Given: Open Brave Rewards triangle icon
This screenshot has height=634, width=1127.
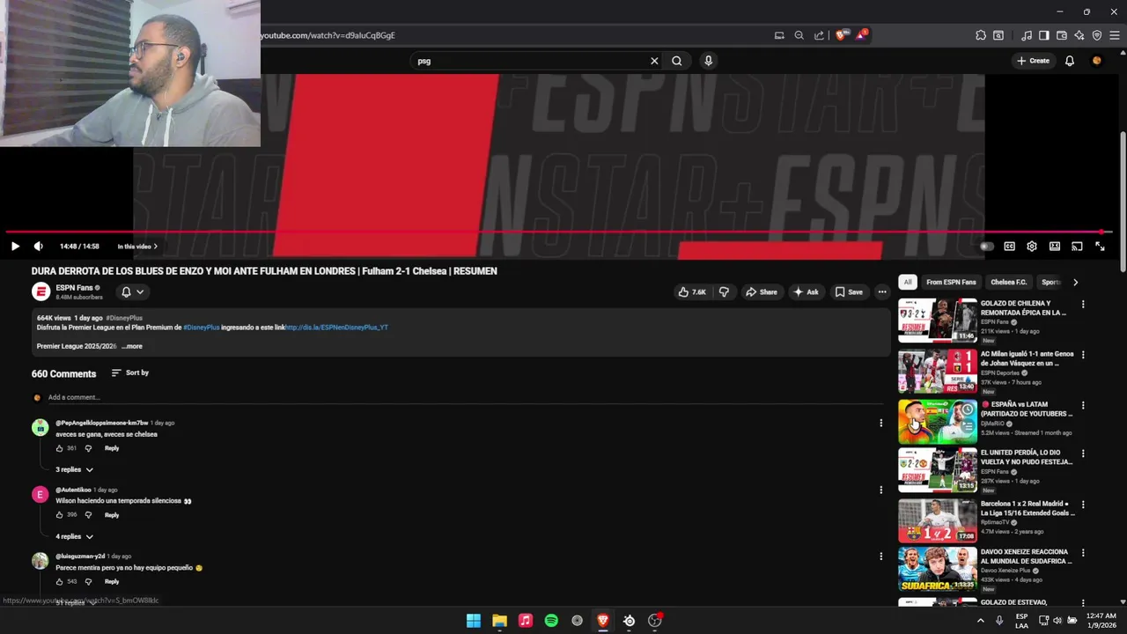Looking at the screenshot, I should pos(862,35).
